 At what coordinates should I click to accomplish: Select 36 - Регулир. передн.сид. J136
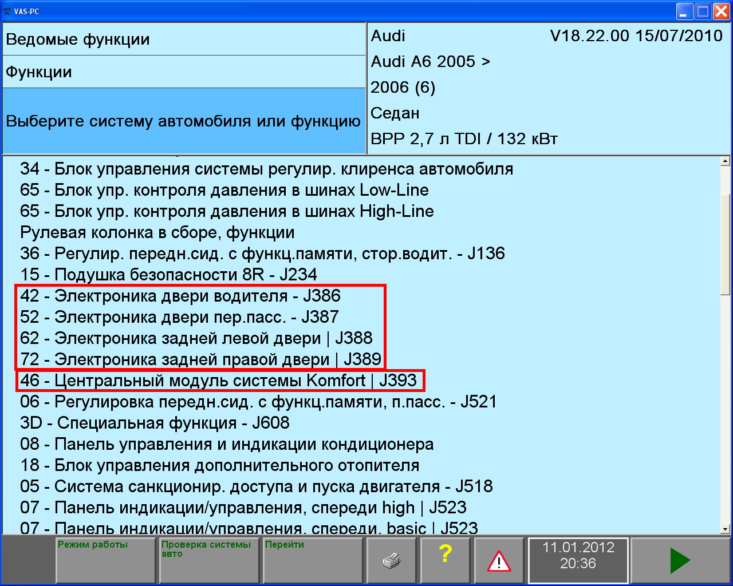[x=263, y=254]
